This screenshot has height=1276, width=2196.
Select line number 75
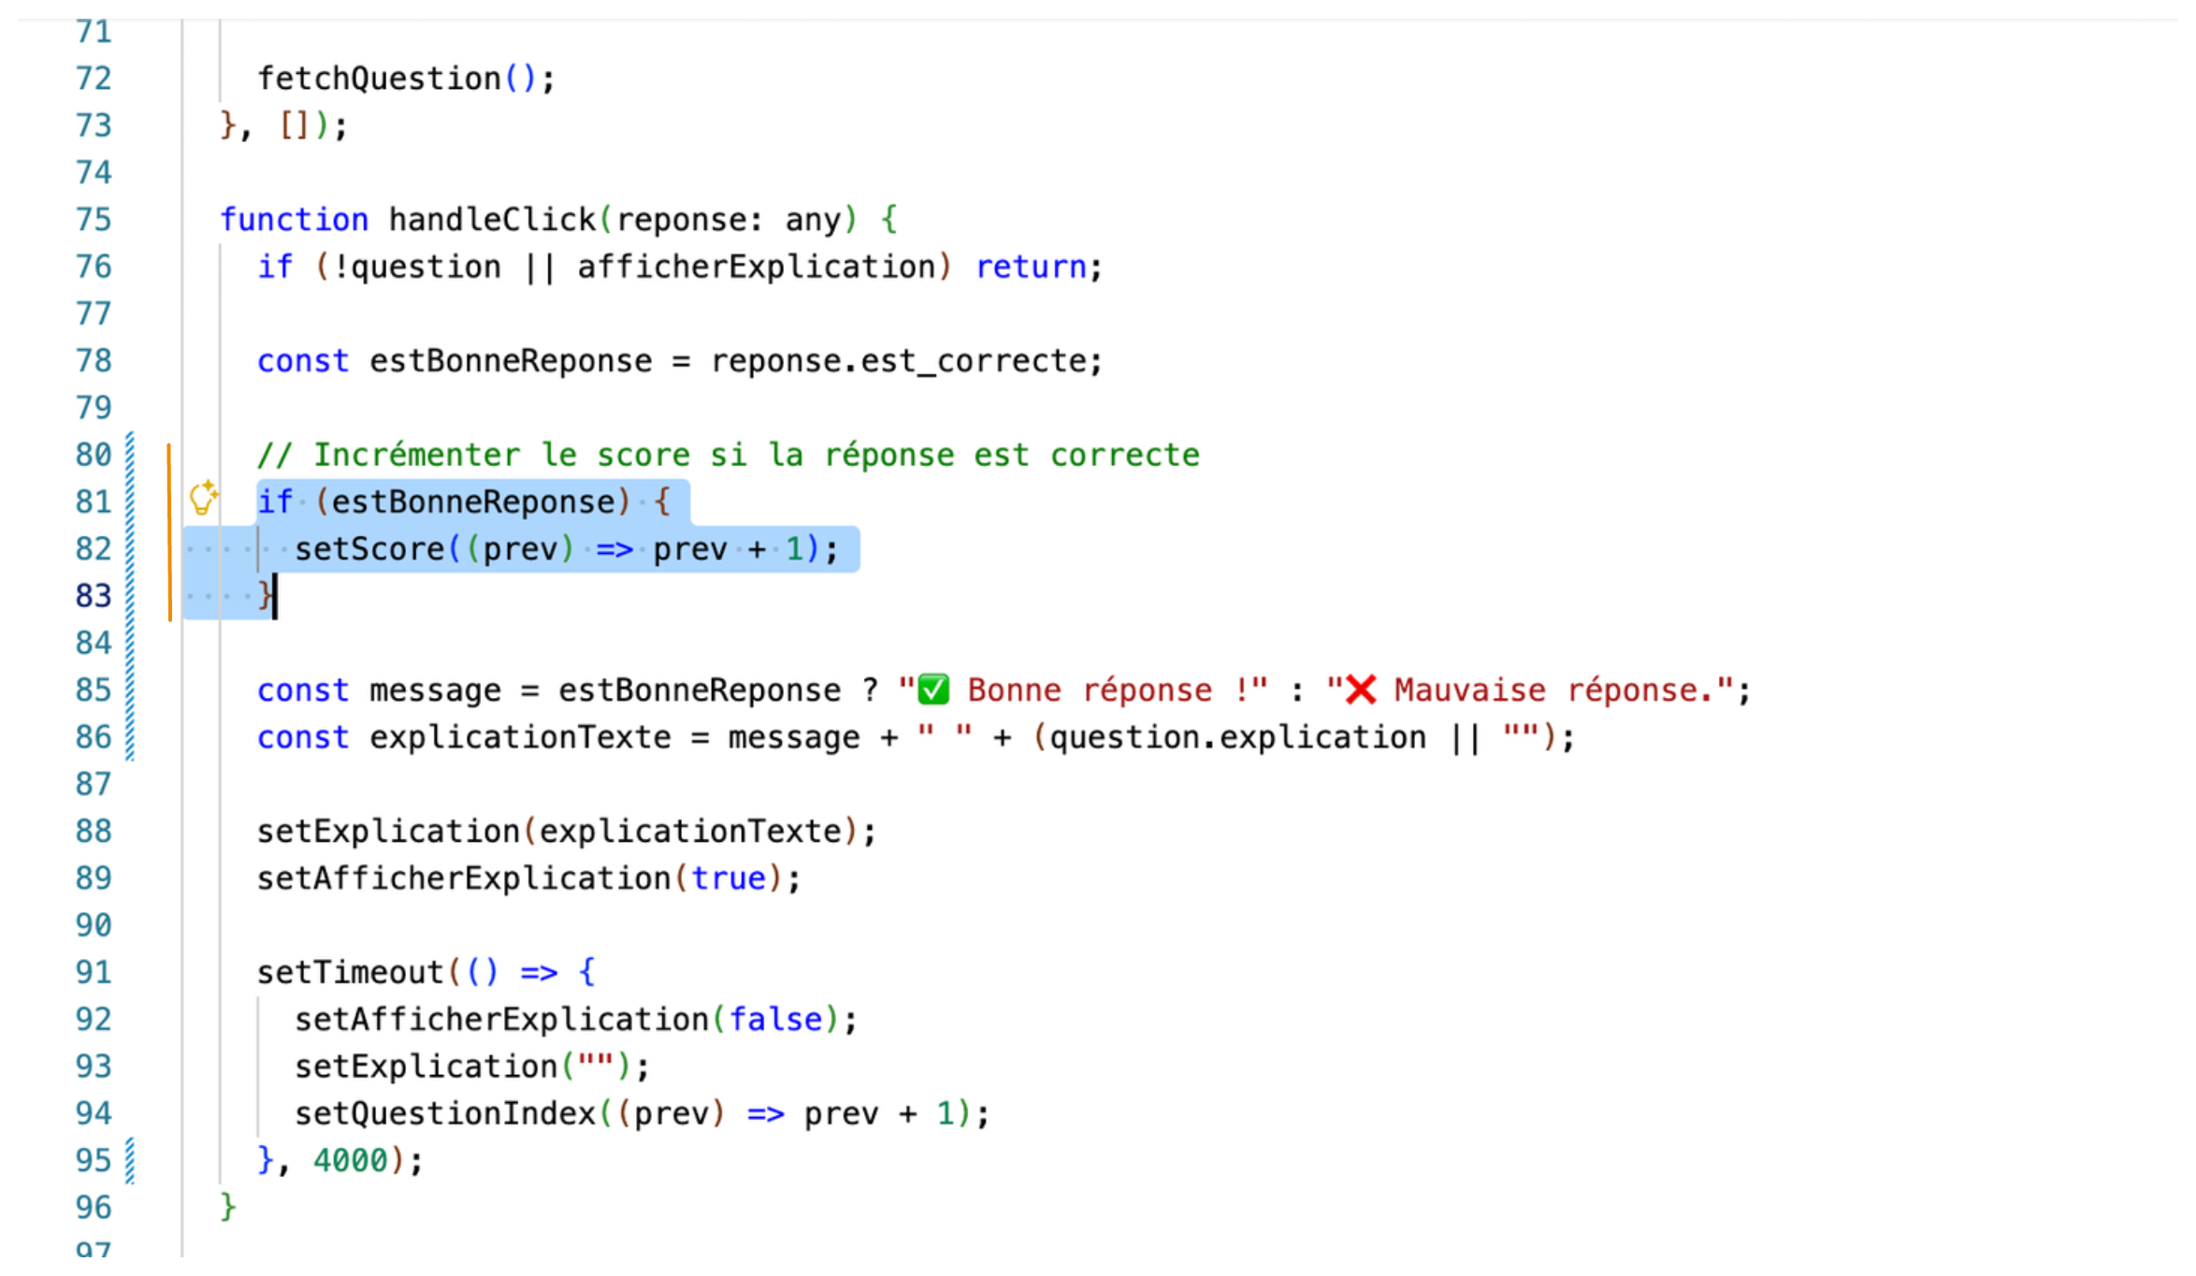pos(94,220)
